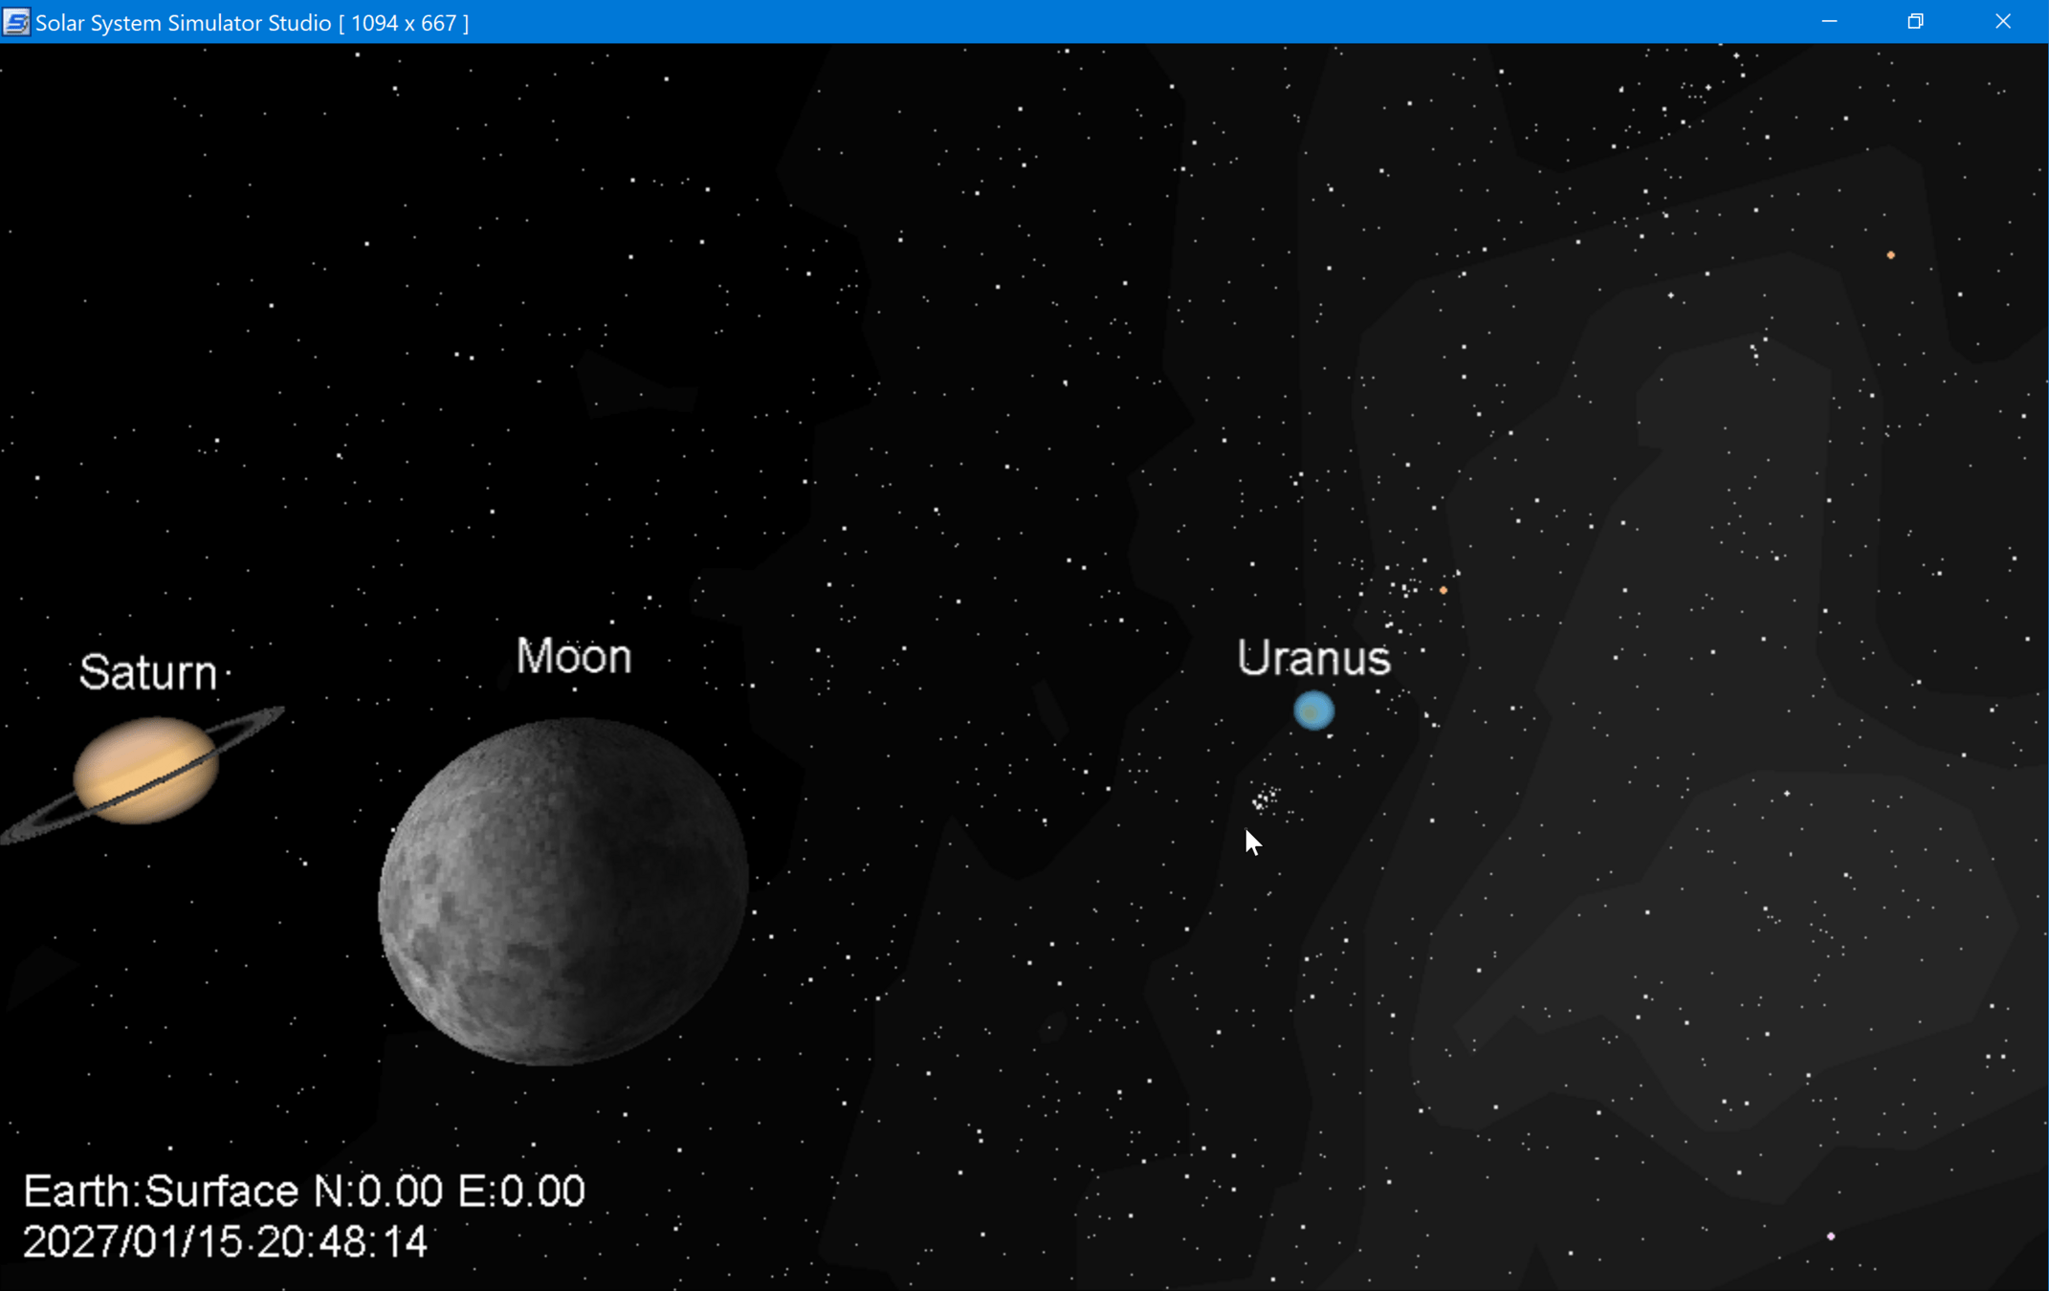Close the Solar System Simulator window
This screenshot has width=2049, height=1291.
tap(2002, 21)
